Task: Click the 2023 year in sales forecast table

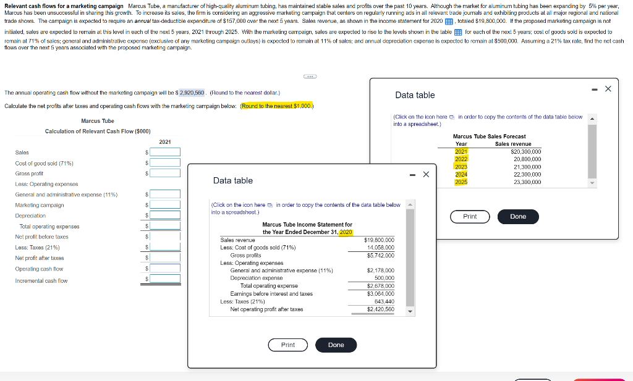Action: coord(461,167)
